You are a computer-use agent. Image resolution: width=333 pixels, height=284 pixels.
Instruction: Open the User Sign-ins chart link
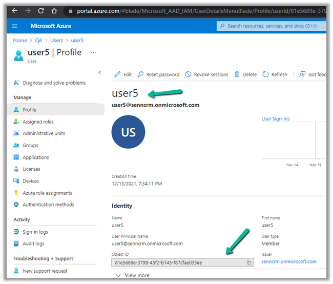pos(276,119)
